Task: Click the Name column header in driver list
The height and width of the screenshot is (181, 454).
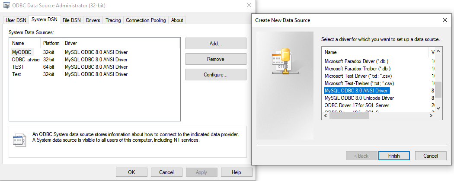Action: (x=375, y=52)
